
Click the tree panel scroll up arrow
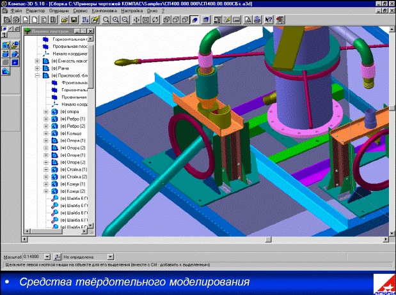[x=90, y=38]
